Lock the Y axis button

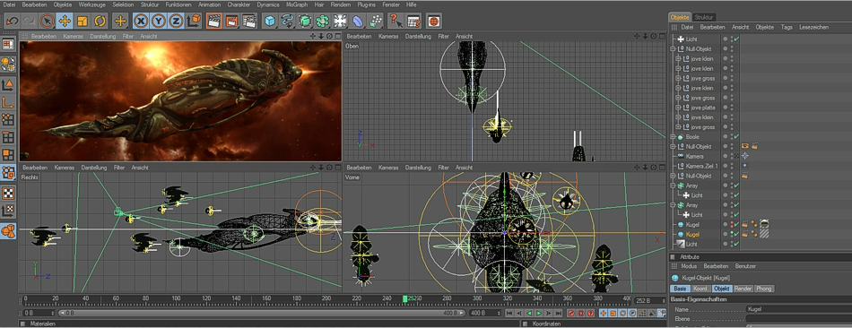tap(158, 22)
